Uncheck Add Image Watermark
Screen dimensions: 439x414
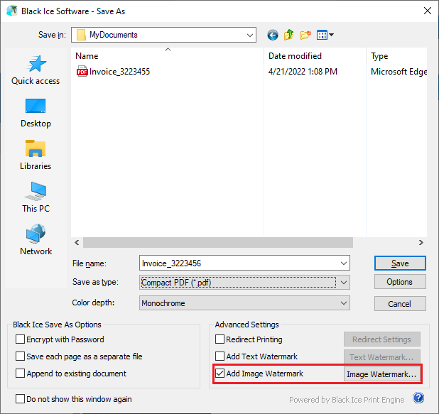pos(220,374)
